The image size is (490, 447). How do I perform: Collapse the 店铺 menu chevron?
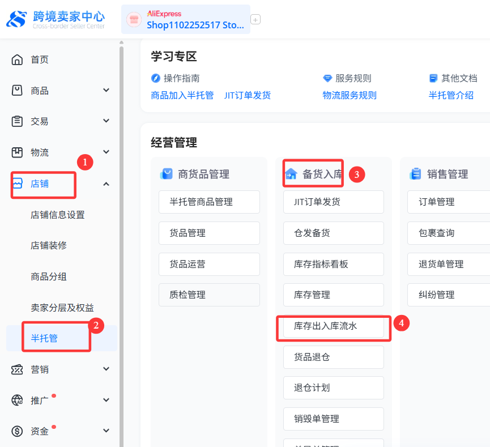coord(106,184)
